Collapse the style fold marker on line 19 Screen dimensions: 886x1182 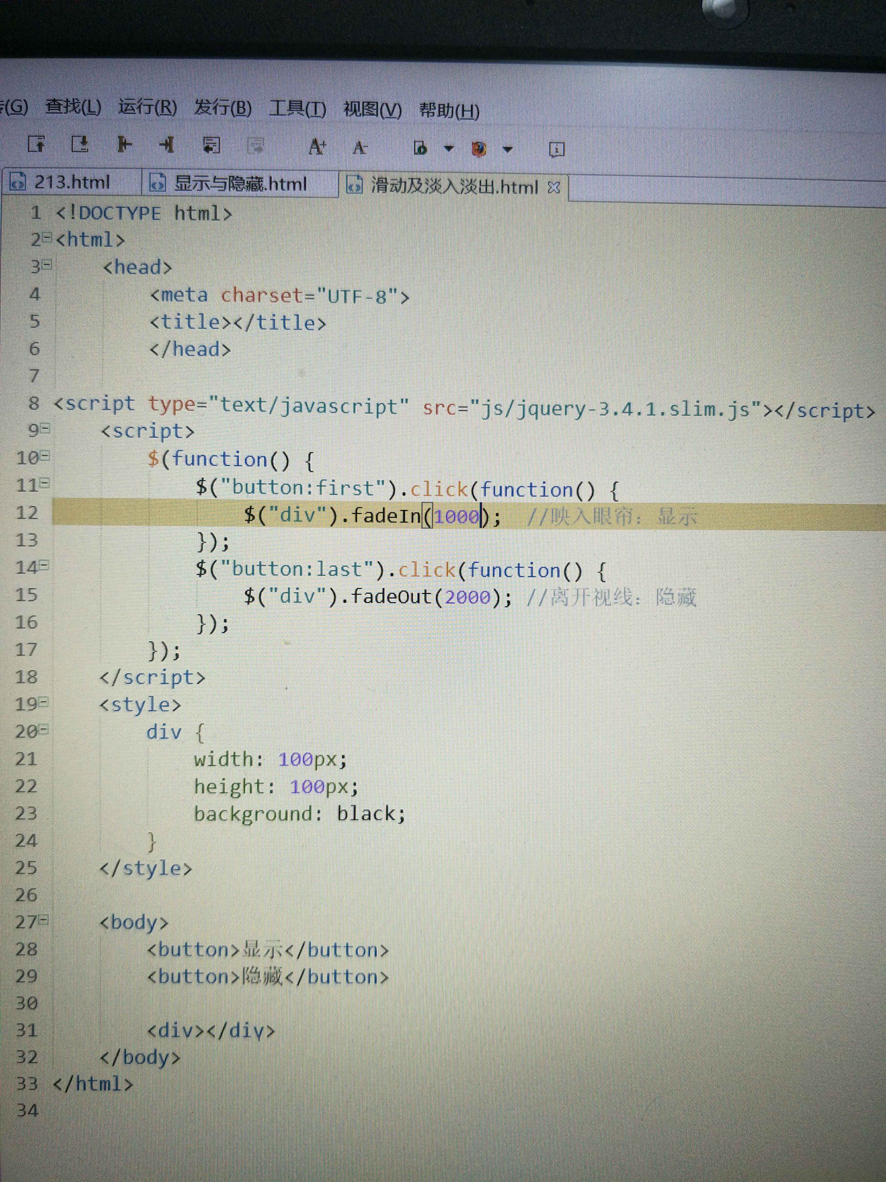(x=44, y=702)
